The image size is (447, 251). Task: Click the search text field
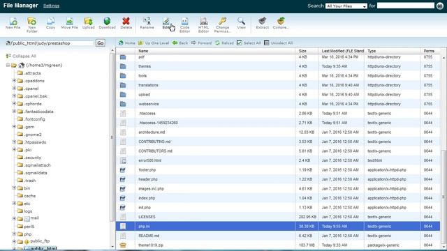(406, 6)
